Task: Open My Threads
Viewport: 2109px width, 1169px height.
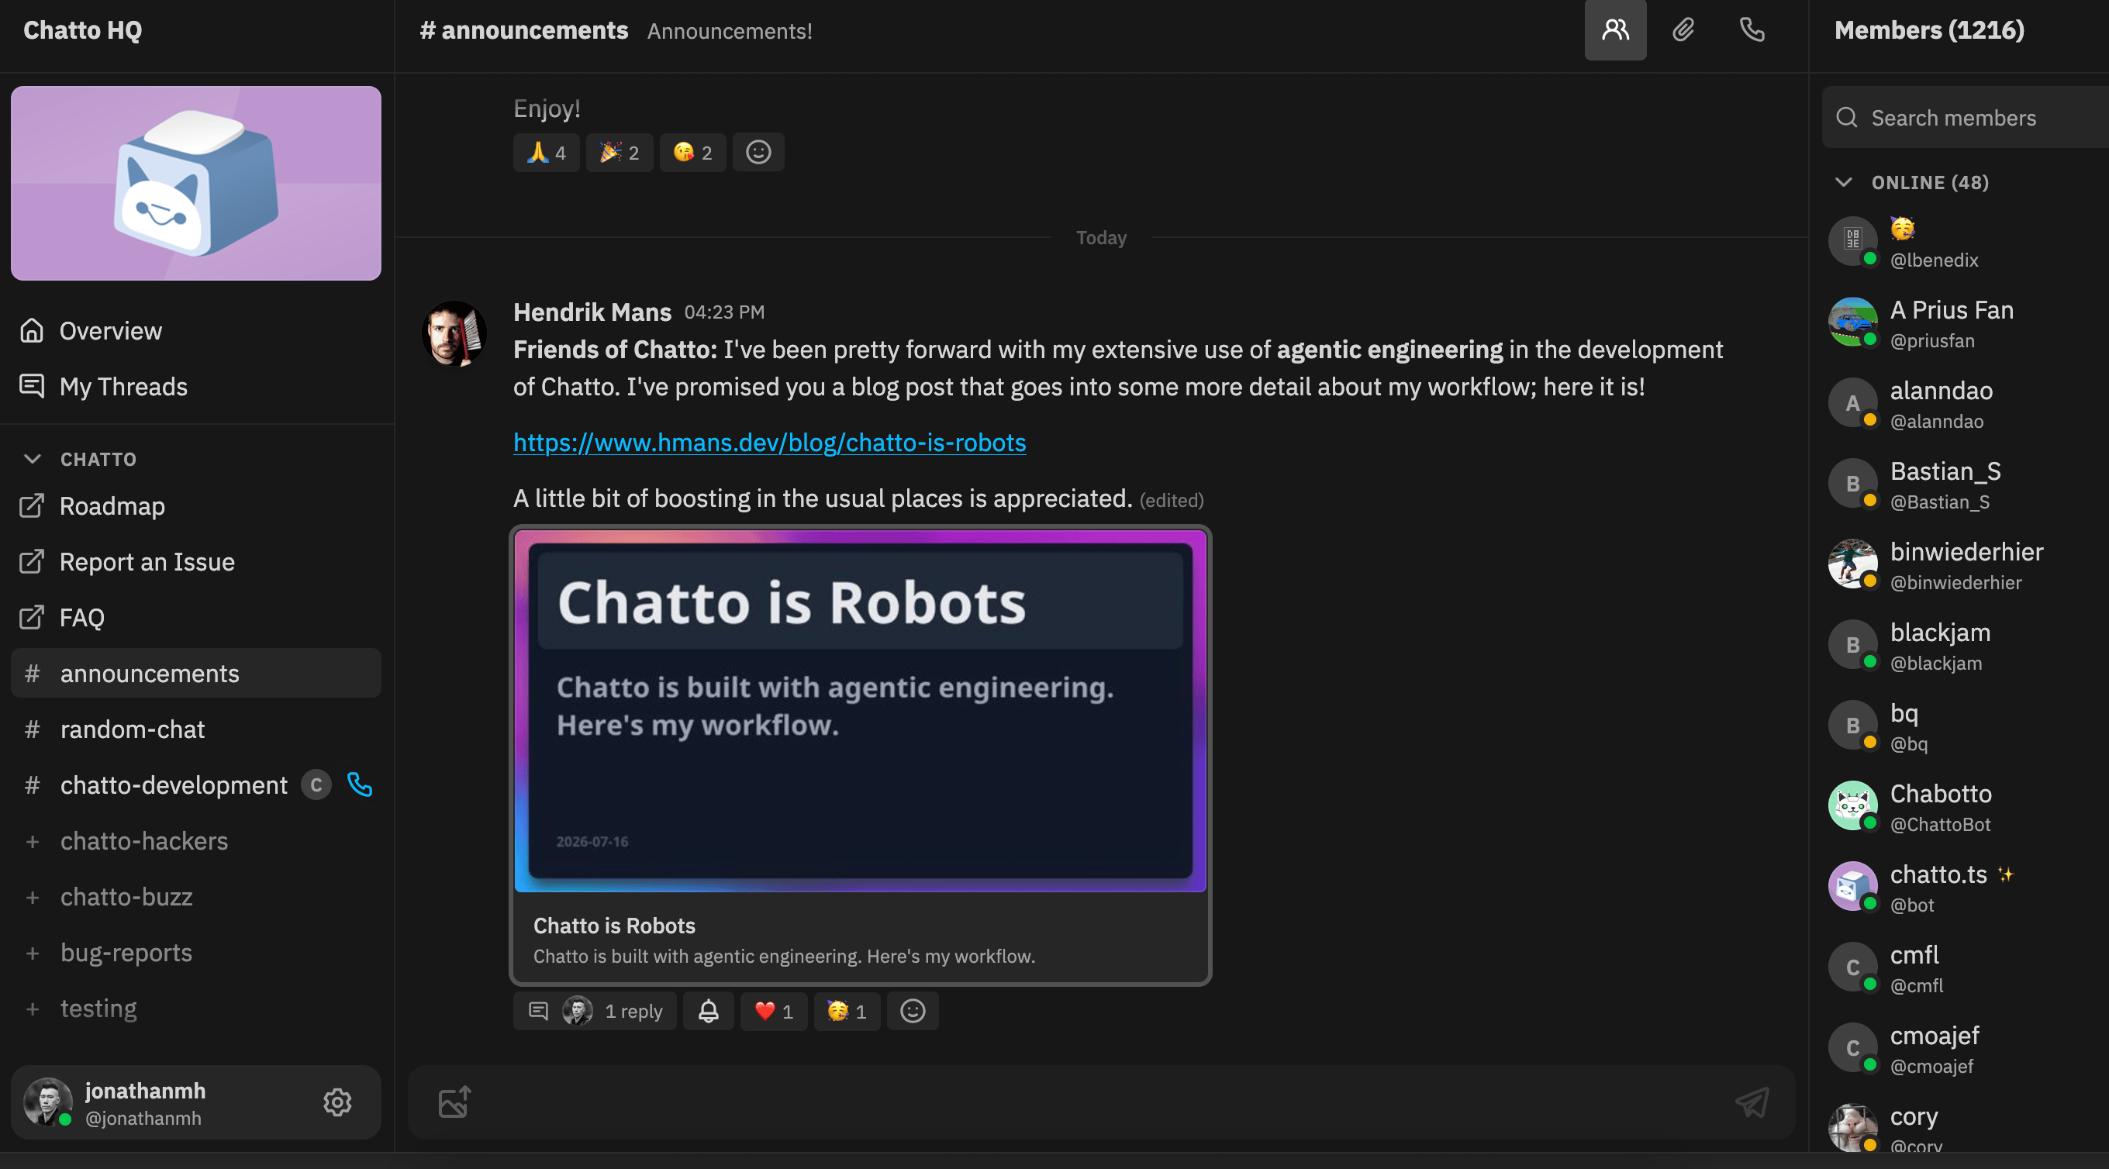Action: [x=196, y=386]
